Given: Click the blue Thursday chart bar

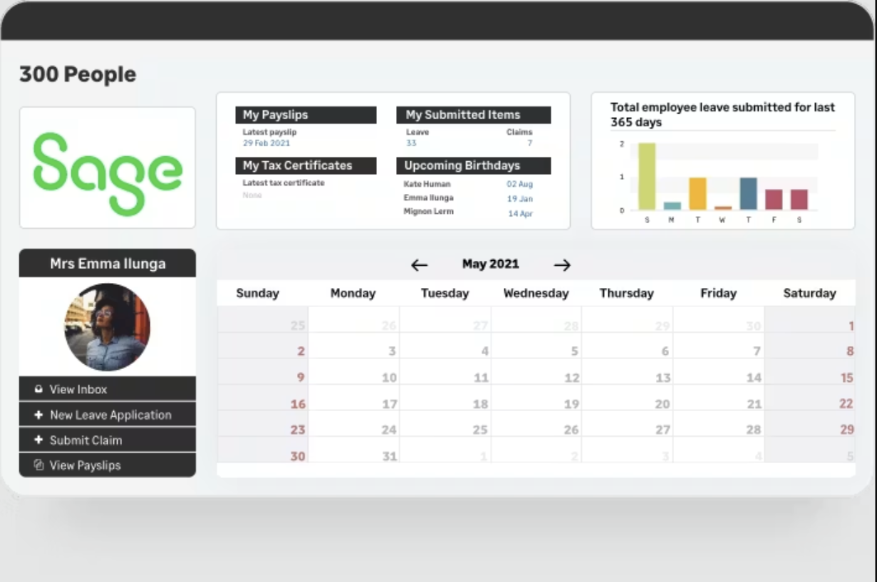Looking at the screenshot, I should pos(748,194).
